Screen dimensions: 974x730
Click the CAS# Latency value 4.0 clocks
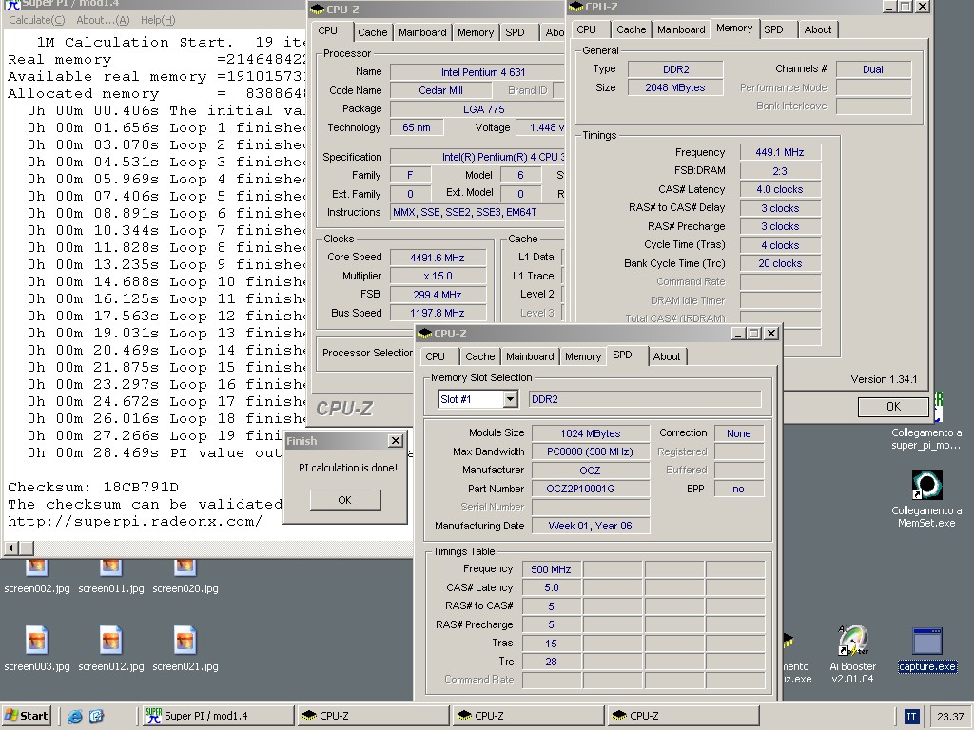780,189
